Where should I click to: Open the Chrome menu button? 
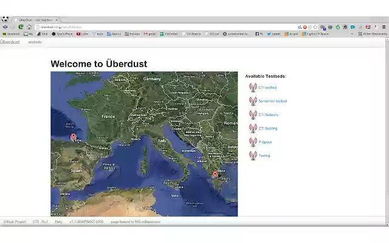click(x=384, y=27)
